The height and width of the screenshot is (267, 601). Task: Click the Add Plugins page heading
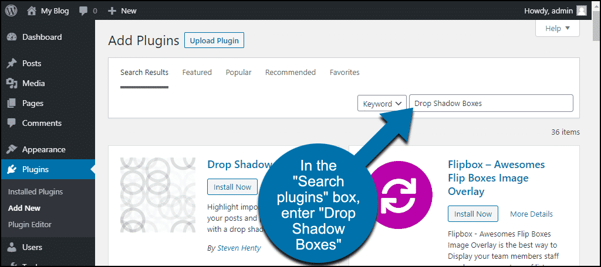point(144,40)
